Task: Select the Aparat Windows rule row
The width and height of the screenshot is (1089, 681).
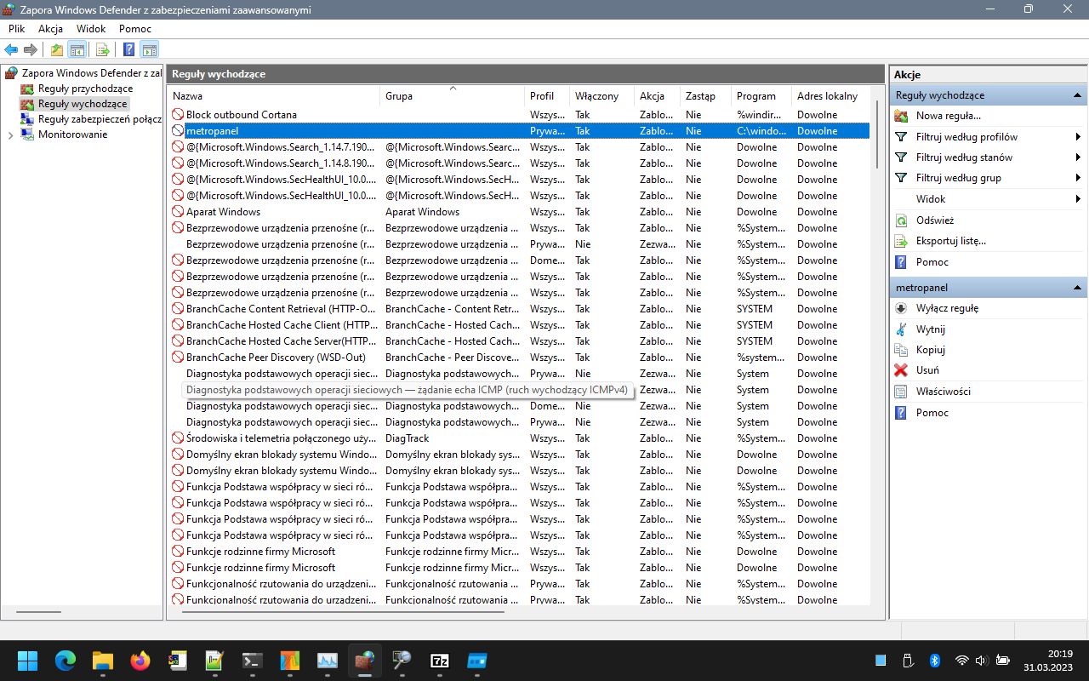Action: [519, 212]
